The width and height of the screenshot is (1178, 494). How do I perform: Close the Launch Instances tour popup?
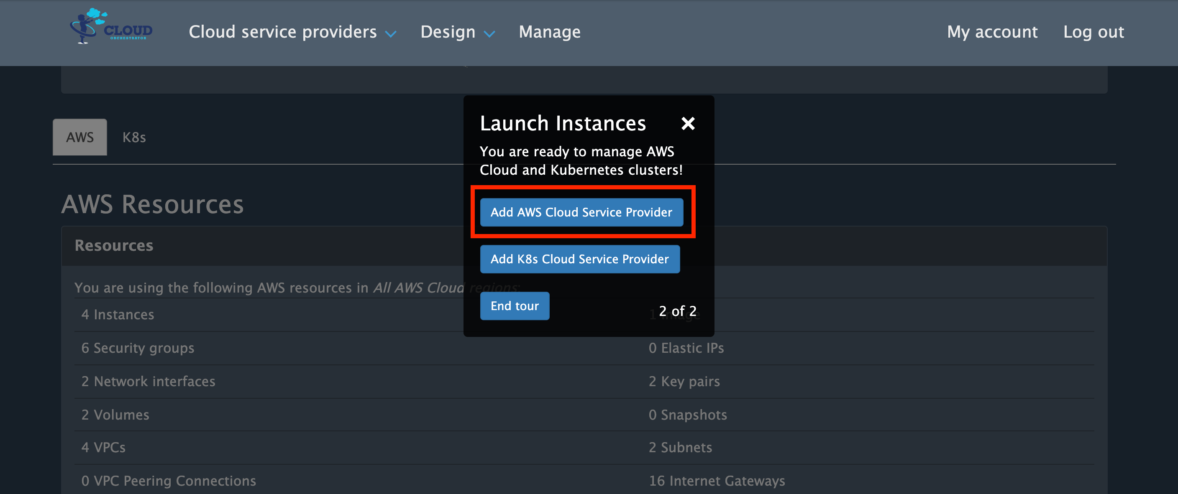coord(687,123)
